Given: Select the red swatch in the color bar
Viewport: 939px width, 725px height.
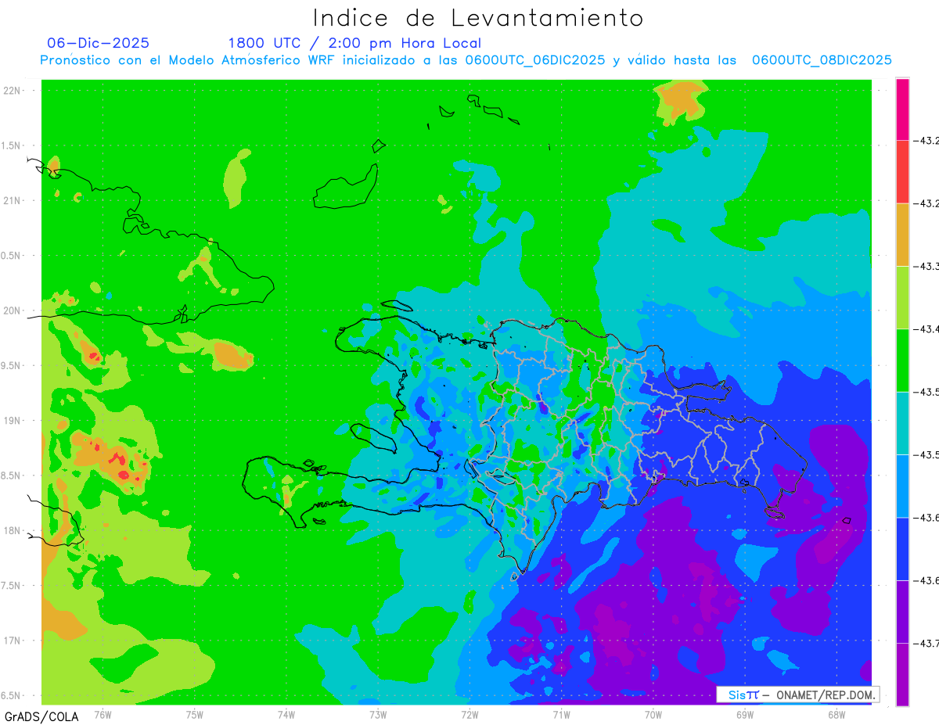Looking at the screenshot, I should coord(902,172).
